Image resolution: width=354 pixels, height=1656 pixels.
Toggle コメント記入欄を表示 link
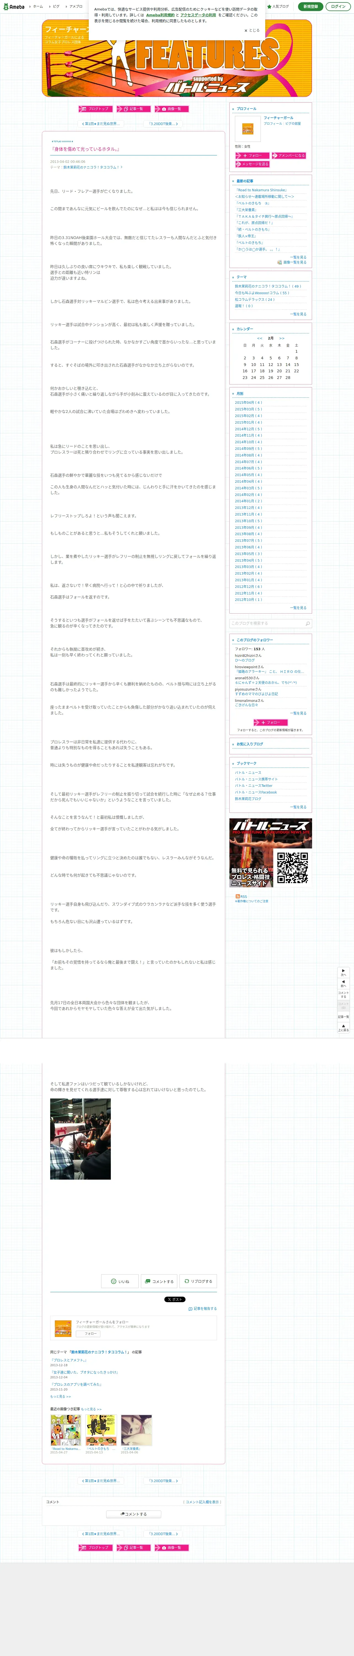pos(202,1502)
